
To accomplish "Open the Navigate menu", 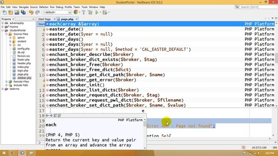I will (x=23, y=7).
